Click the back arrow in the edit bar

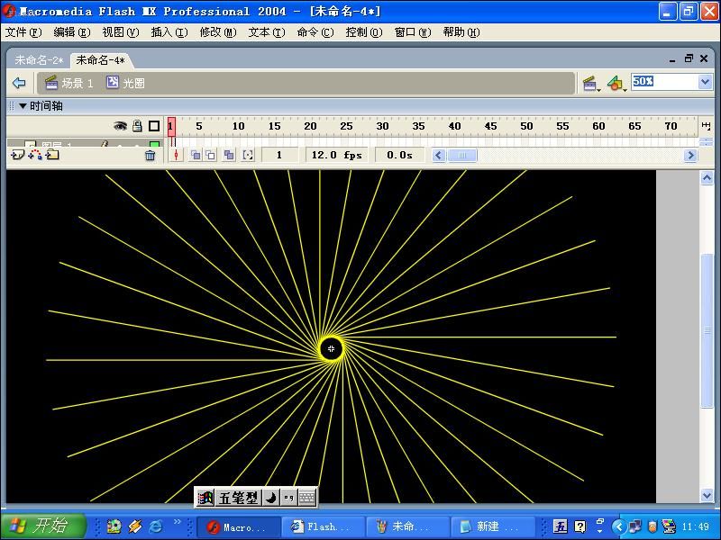(19, 83)
